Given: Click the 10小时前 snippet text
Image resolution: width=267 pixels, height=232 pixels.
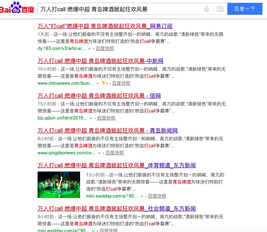Looking at the screenshot, I should (x=132, y=72).
